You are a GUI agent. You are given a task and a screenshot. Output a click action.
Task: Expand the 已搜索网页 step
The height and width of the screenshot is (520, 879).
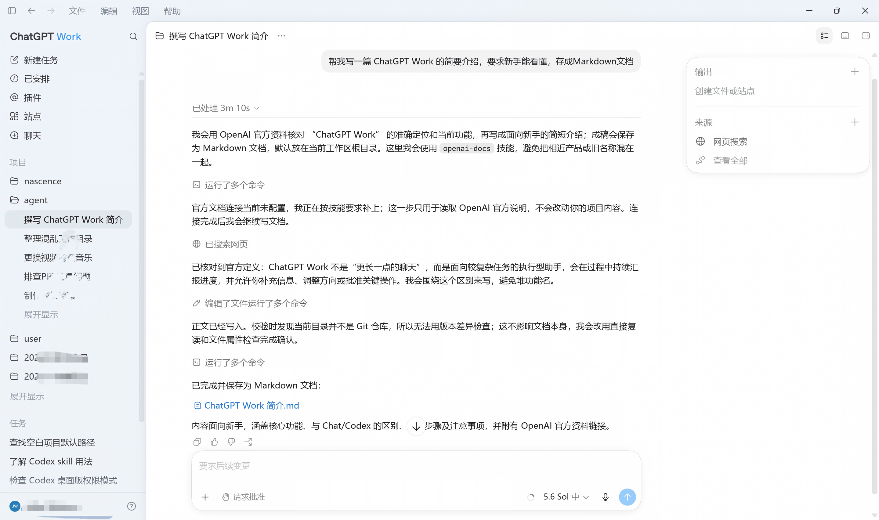pyautogui.click(x=220, y=244)
